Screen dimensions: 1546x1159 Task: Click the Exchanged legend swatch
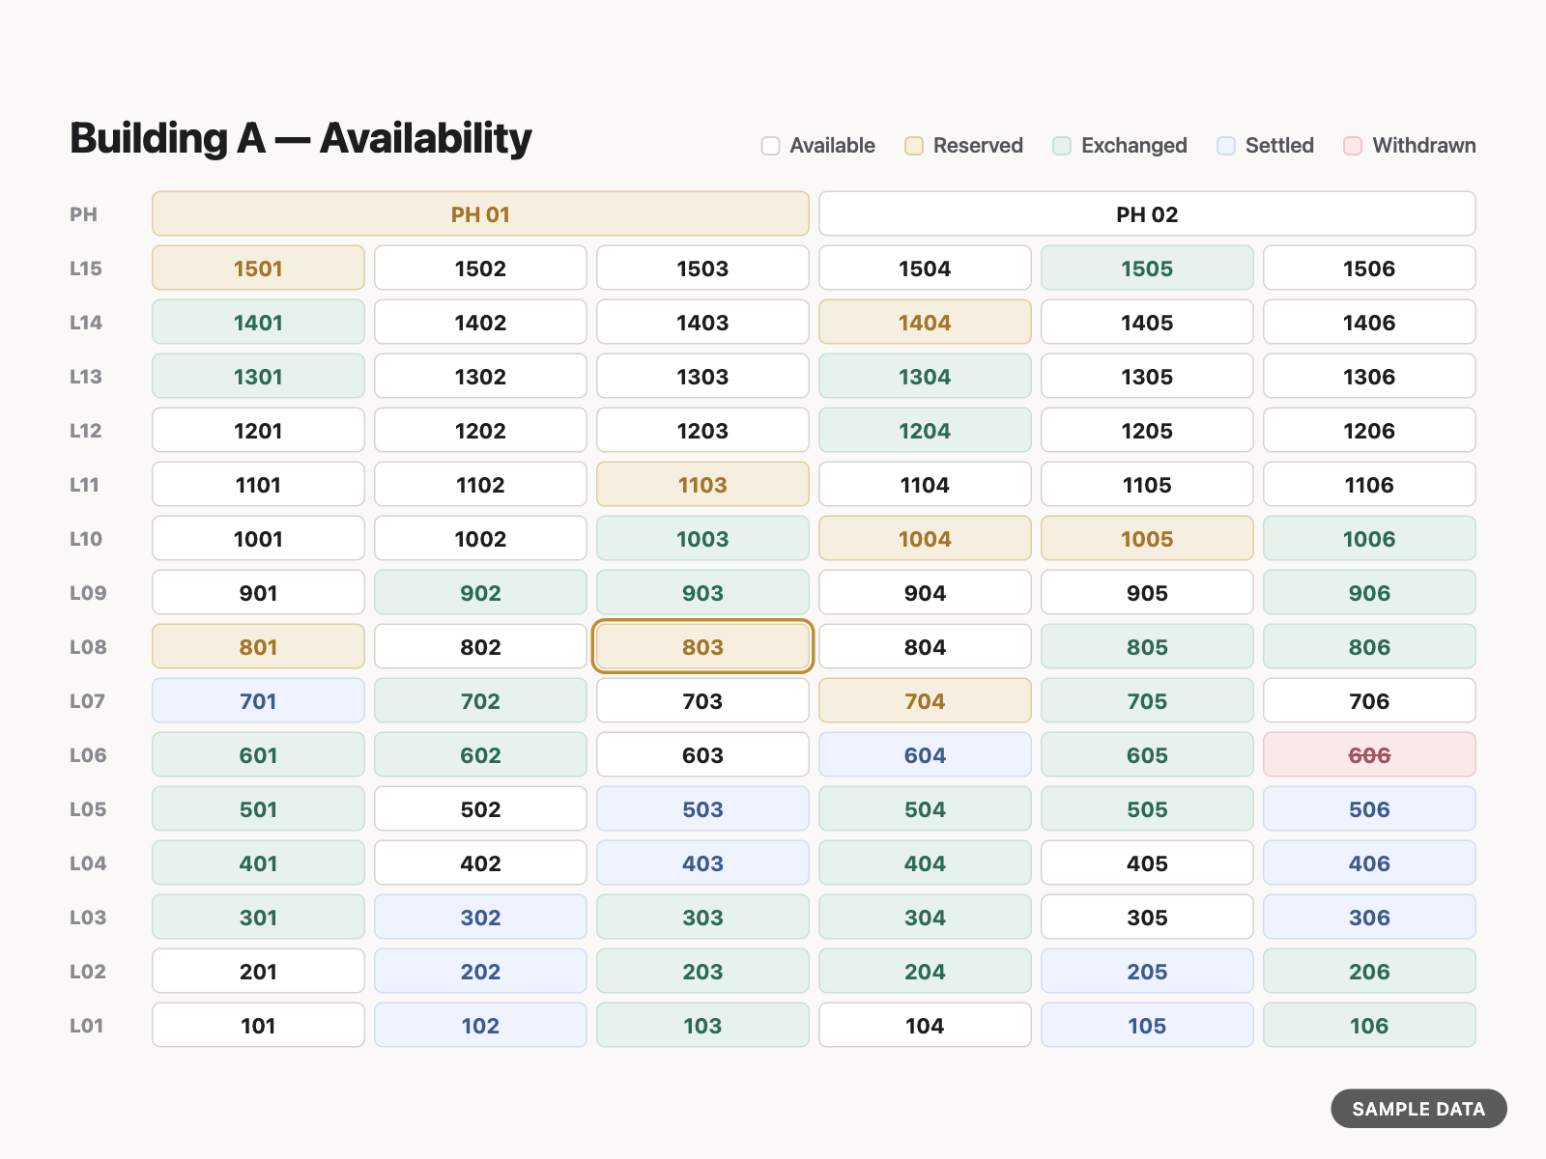pyautogui.click(x=1062, y=146)
